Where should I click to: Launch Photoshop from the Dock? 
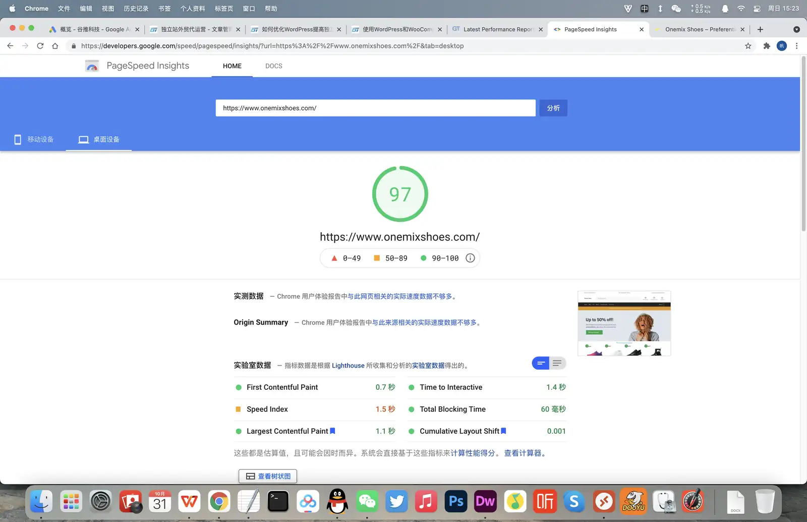tap(456, 501)
